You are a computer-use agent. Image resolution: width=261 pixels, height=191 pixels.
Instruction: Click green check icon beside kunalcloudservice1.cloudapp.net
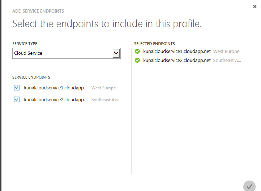[137, 51]
